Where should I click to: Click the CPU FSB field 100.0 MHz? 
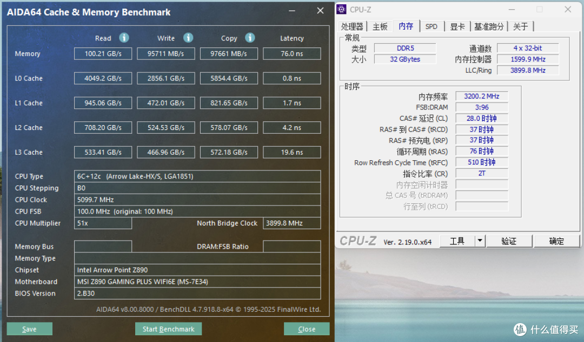click(x=197, y=211)
